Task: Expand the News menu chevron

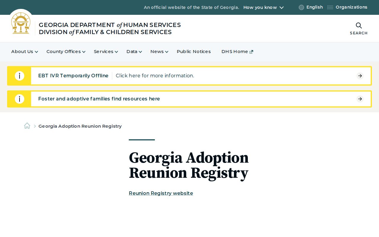Action: click(x=167, y=52)
